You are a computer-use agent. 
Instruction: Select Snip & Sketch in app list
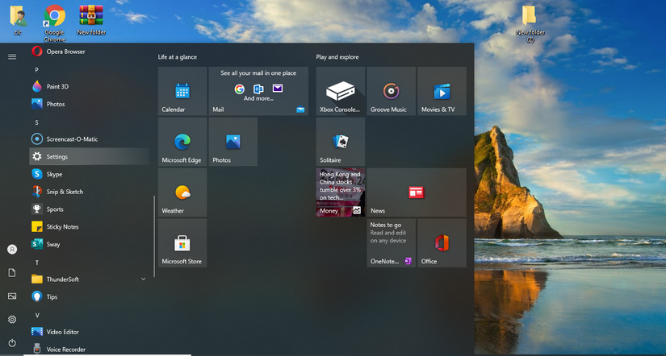pos(89,192)
